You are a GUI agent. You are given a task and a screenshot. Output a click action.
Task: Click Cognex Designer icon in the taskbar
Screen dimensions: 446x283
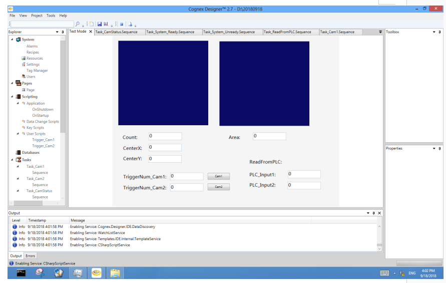[96, 273]
